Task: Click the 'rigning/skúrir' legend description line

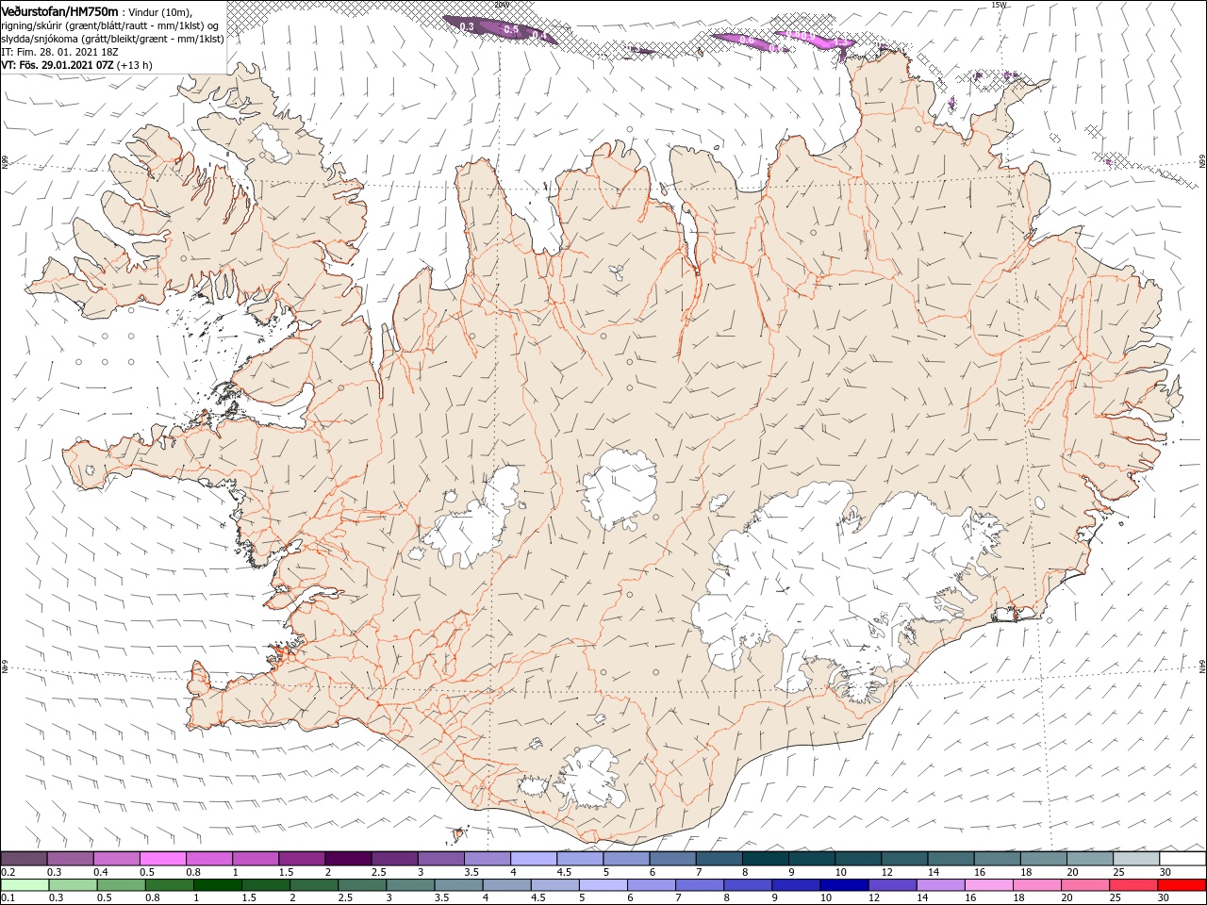Action: click(111, 25)
